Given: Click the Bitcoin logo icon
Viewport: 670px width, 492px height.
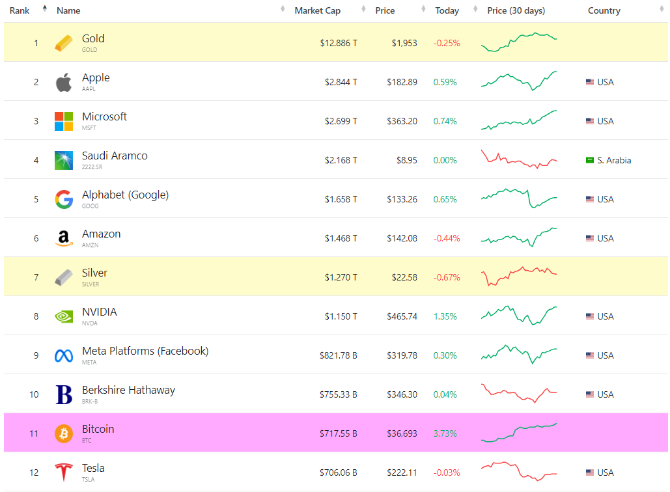Looking at the screenshot, I should [64, 433].
